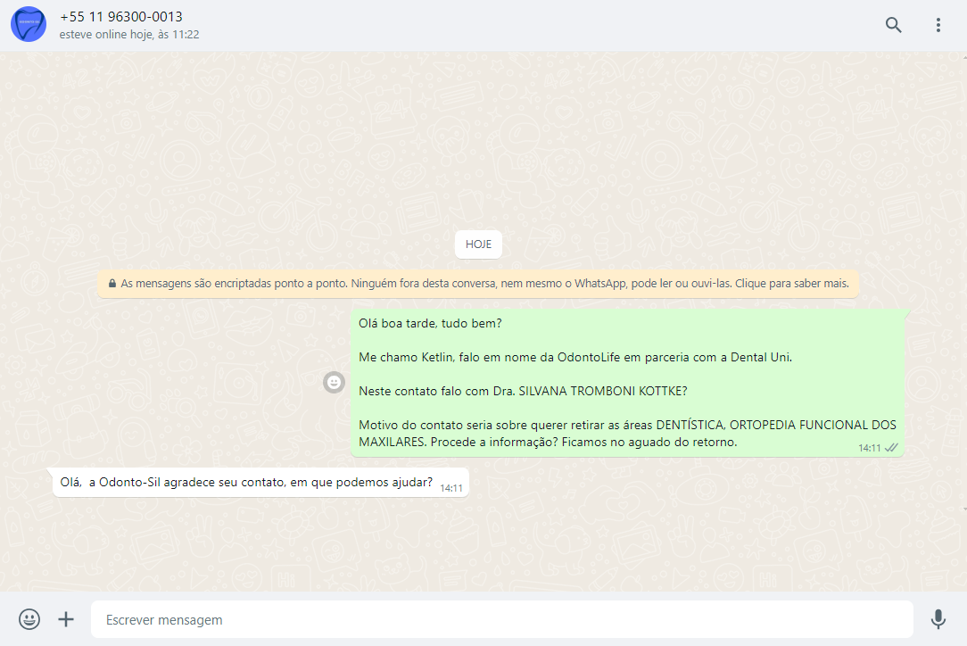Click the lock icon in encryption notice
Image resolution: width=967 pixels, height=646 pixels.
click(x=112, y=284)
